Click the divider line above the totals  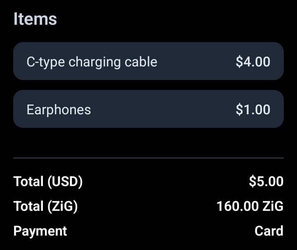(x=148, y=158)
